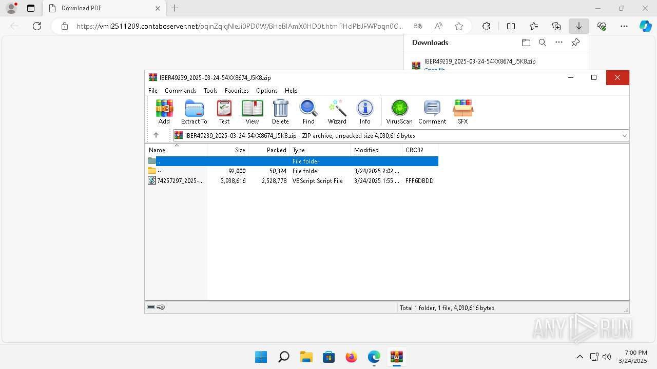Sort by Name column header
This screenshot has width=657, height=369.
click(x=176, y=150)
